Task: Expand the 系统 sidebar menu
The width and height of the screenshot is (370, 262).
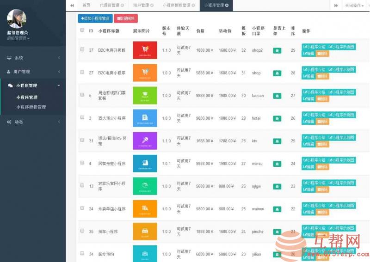Action: (32, 58)
